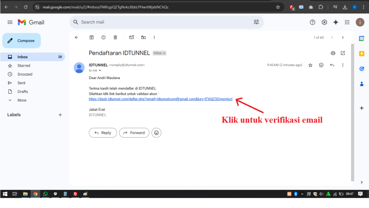Open Gmail main menu hamburger icon

tap(10, 22)
